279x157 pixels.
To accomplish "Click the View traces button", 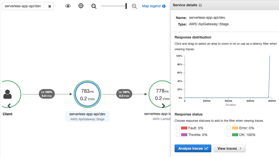I will 230,148.
